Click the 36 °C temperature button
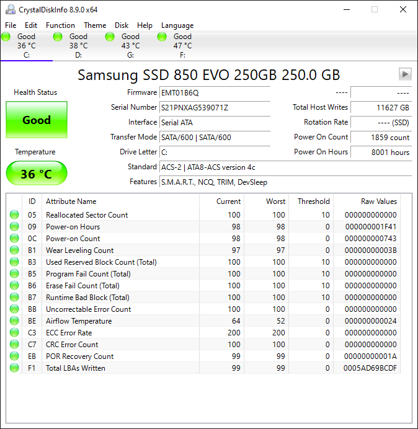Viewport: 418px width, 429px height. tap(37, 173)
